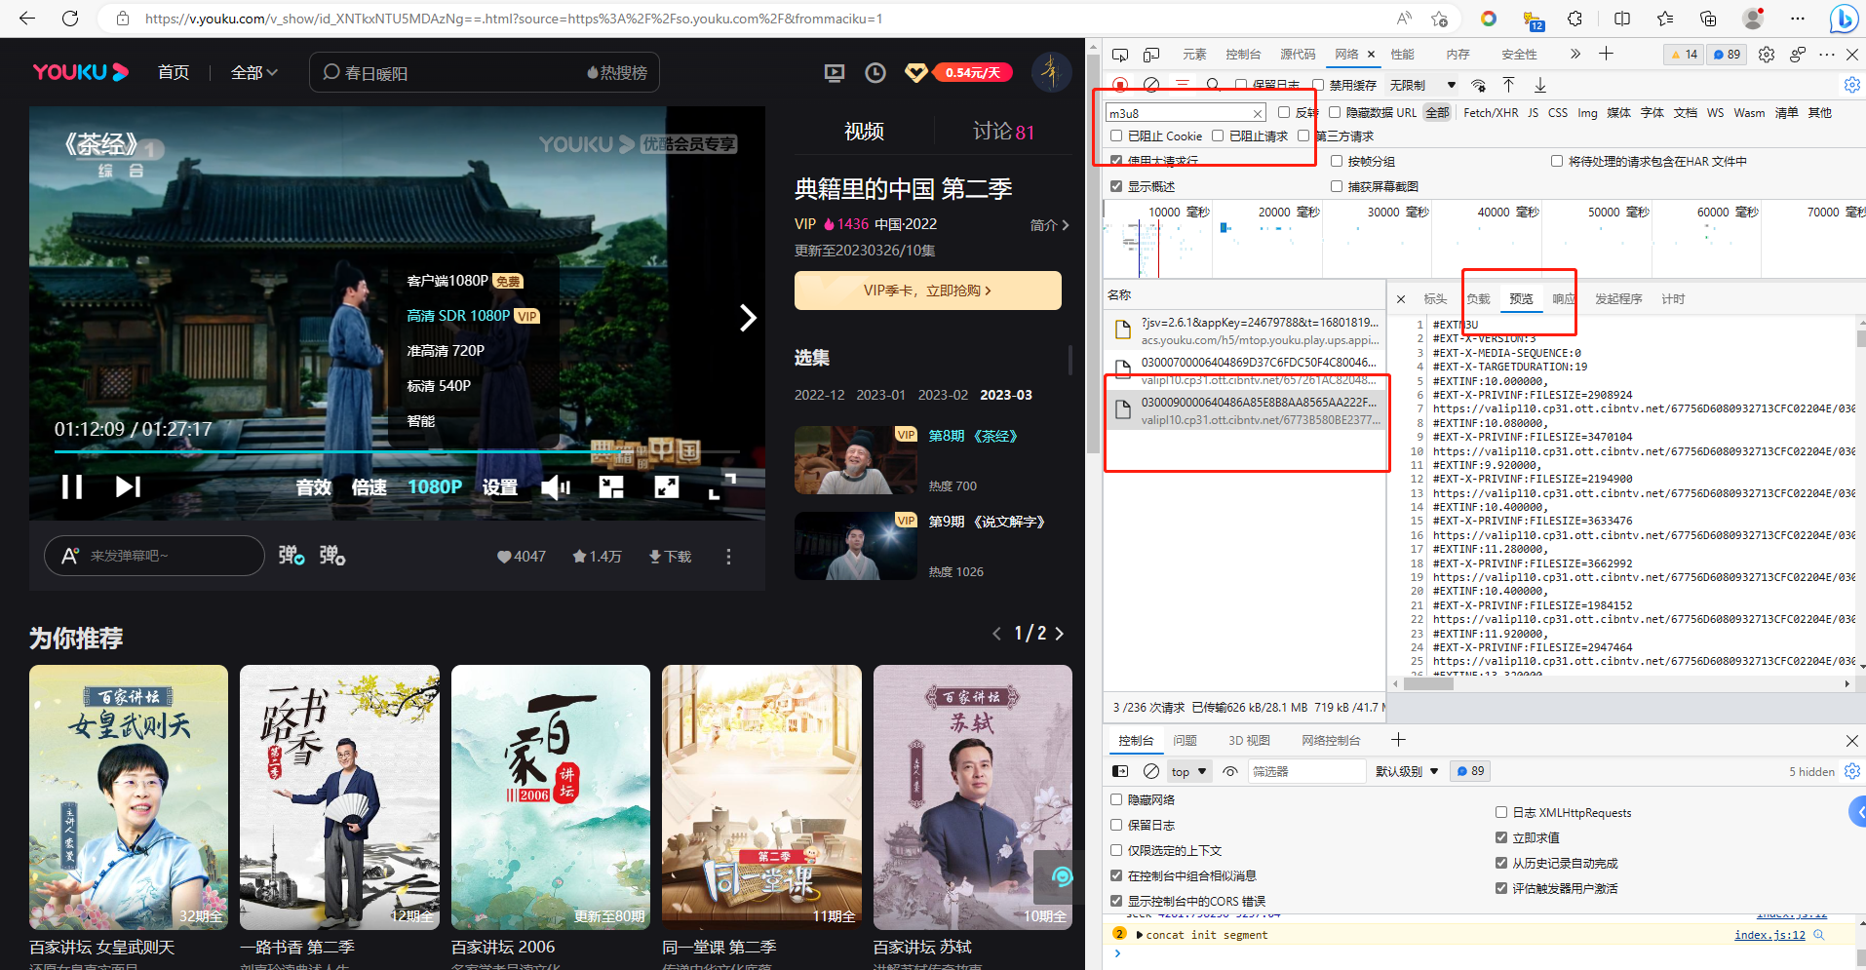This screenshot has width=1866, height=970.
Task: Clear the network request log
Action: [x=1151, y=85]
